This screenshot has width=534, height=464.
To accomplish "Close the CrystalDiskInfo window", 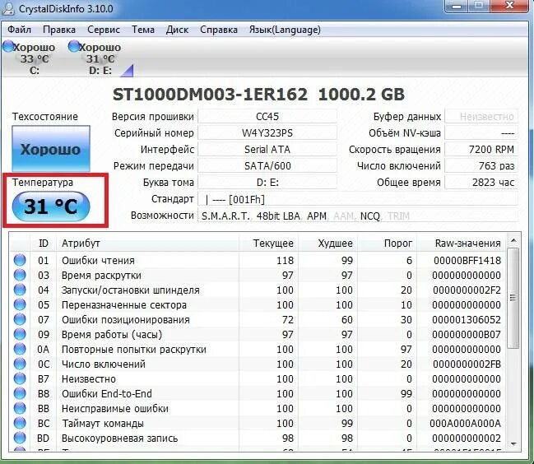I will pos(510,6).
